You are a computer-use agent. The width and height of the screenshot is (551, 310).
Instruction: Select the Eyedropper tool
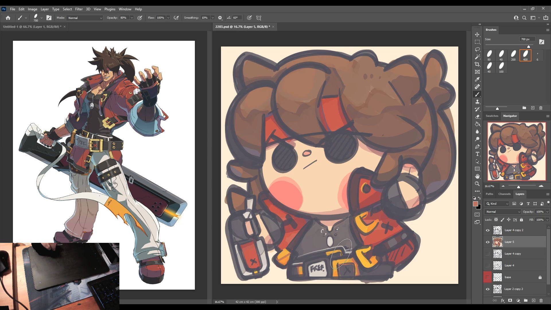pyautogui.click(x=477, y=79)
